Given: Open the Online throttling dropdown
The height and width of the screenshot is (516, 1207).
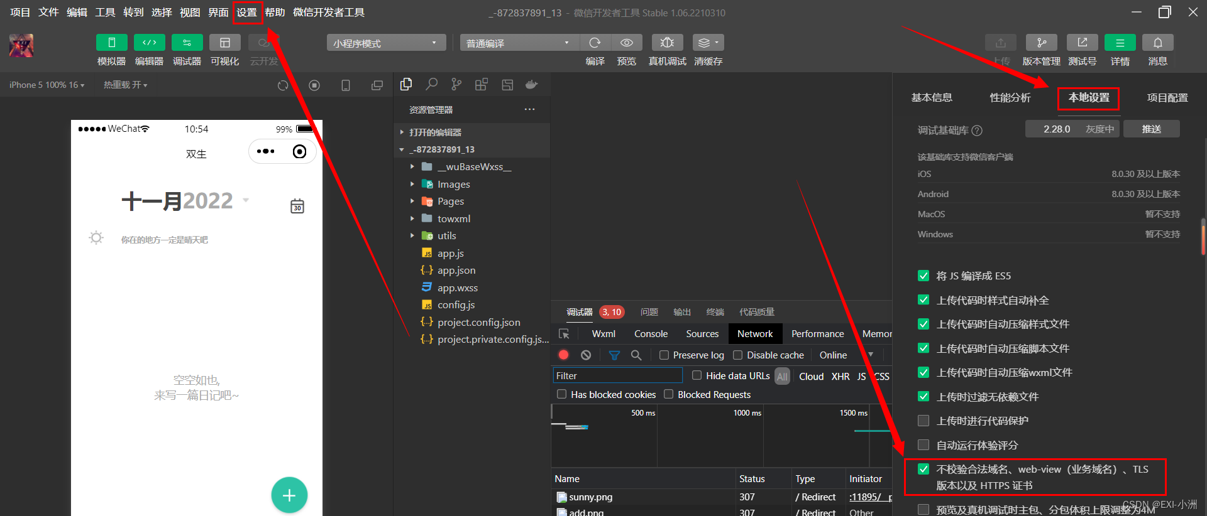Looking at the screenshot, I should pos(846,355).
